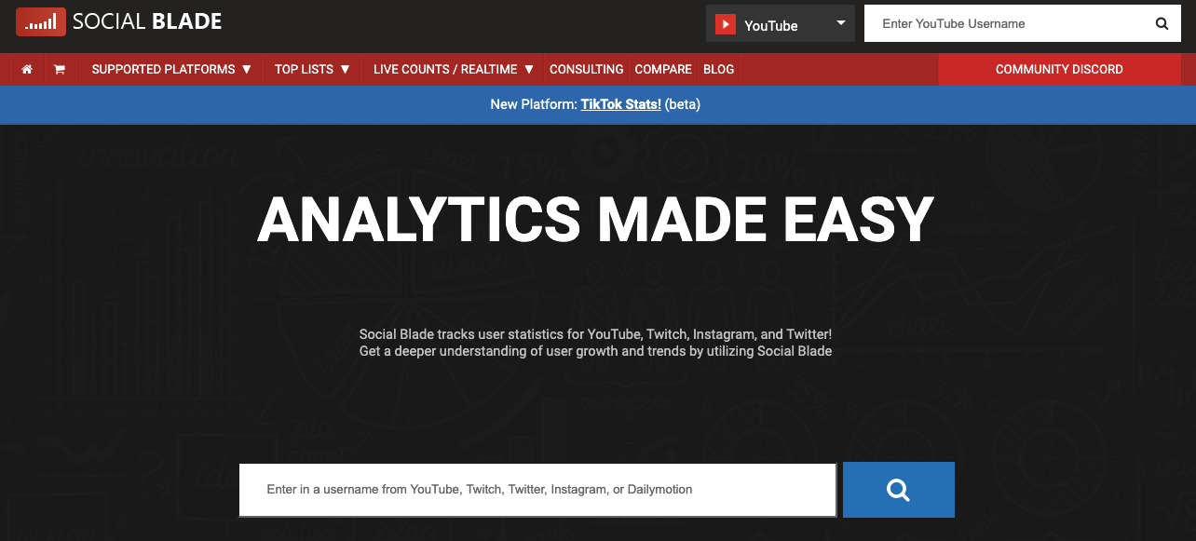Visit the Blog nav item

[x=718, y=69]
